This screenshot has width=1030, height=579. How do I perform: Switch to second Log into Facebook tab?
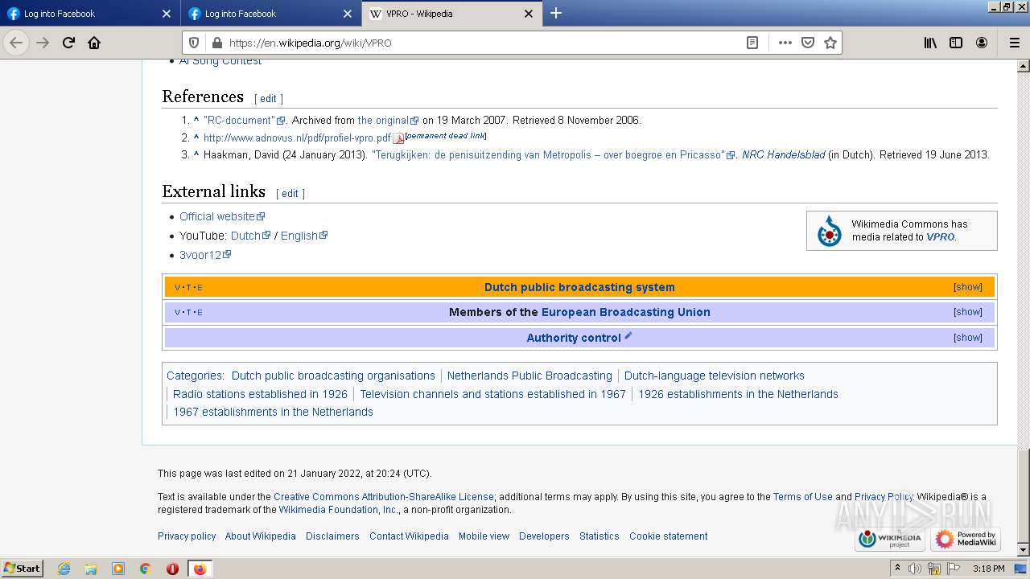(270, 14)
